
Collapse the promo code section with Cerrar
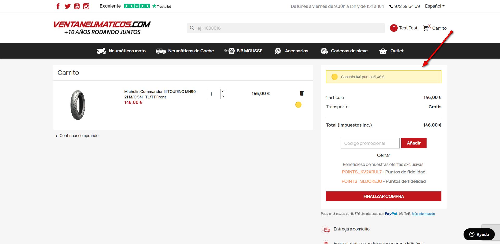pos(384,155)
